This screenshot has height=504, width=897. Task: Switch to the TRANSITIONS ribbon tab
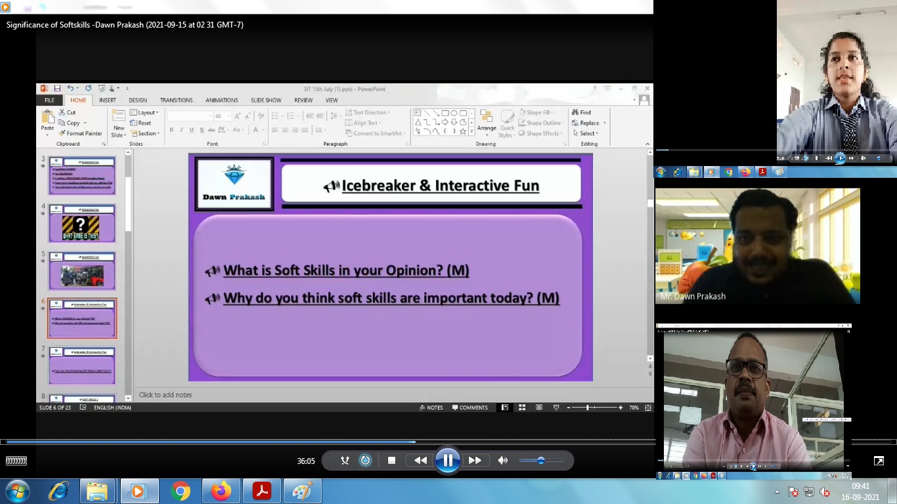click(x=176, y=100)
